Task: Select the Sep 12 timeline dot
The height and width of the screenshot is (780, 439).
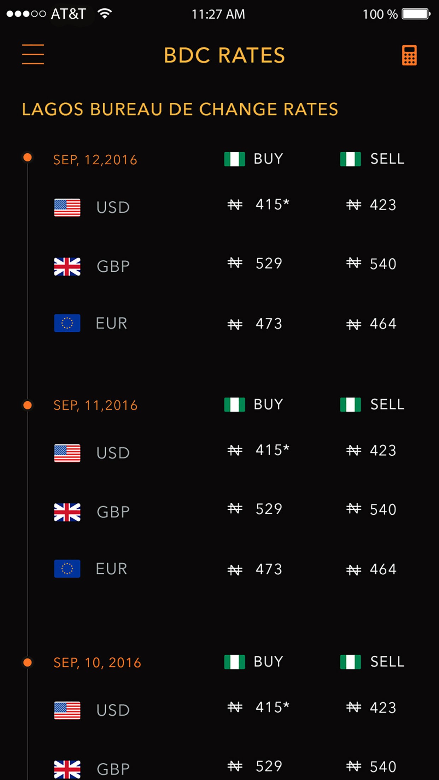Action: pyautogui.click(x=28, y=157)
